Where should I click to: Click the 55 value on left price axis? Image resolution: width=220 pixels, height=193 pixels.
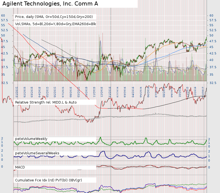(3, 25)
